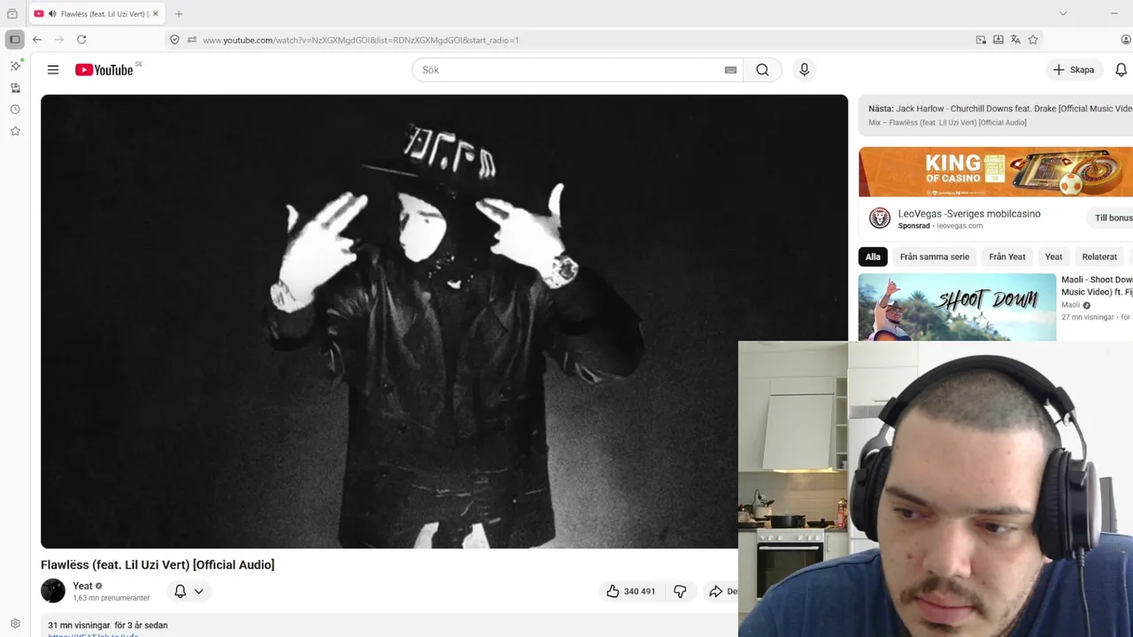Click the King of Casino ad banner
1133x637 pixels.
[996, 172]
